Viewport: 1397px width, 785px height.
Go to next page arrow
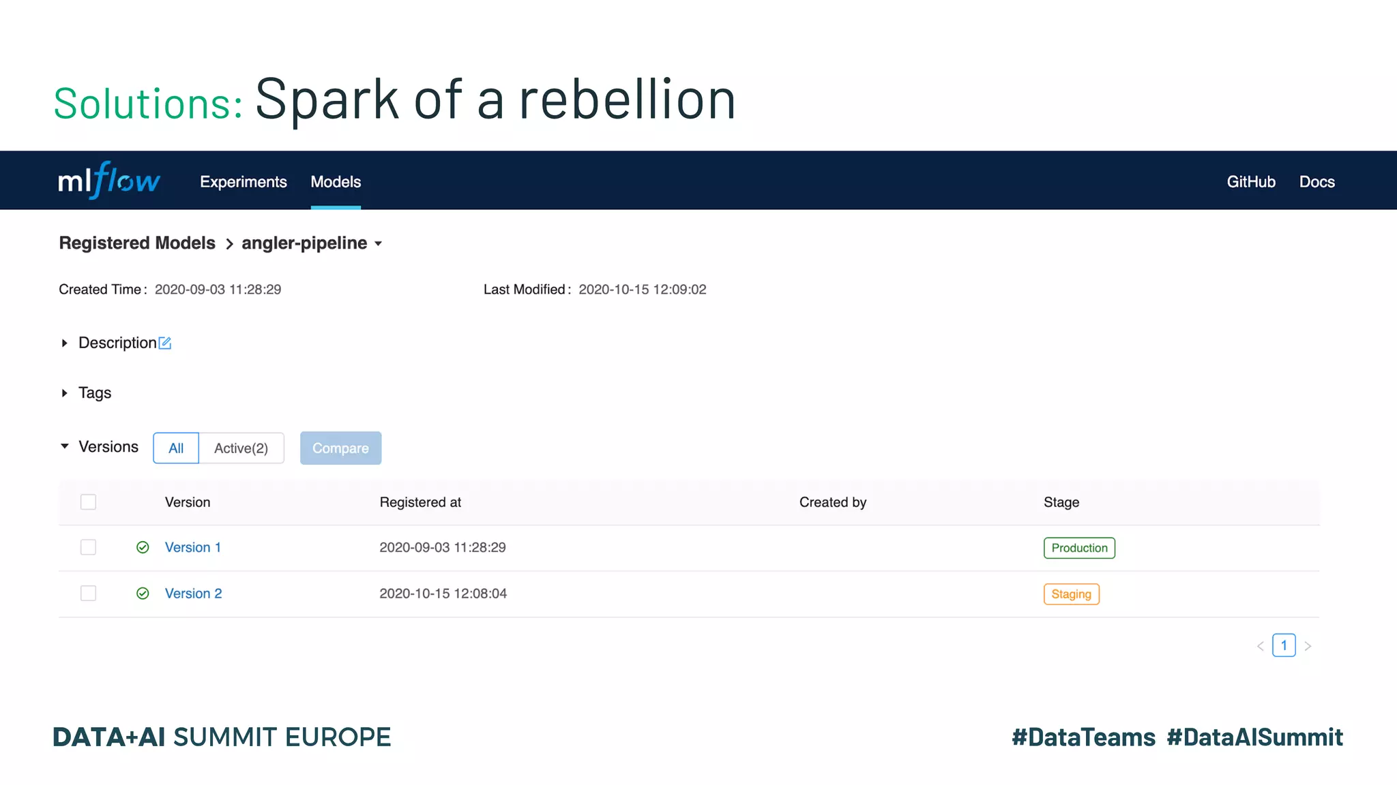click(1308, 646)
